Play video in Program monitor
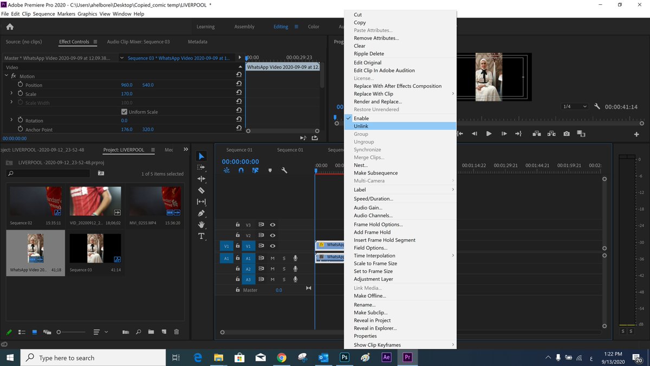 [489, 133]
